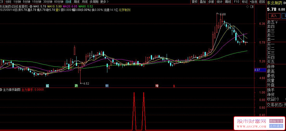This screenshot has width=286, height=131.
Task: Click the 涨停 limit-up row
Action: click(x=276, y=67)
